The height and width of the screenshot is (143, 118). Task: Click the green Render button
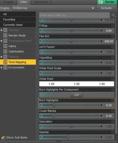[107, 2]
